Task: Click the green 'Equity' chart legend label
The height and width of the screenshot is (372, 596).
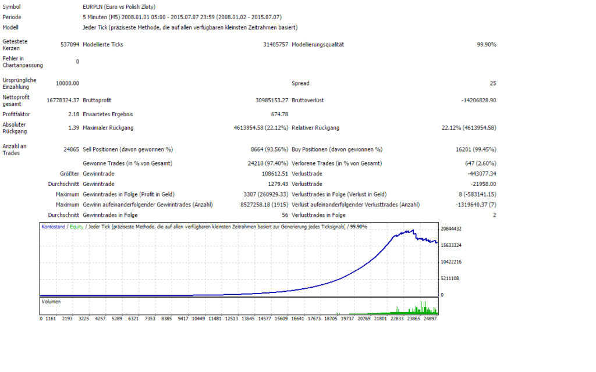Action: 76,227
